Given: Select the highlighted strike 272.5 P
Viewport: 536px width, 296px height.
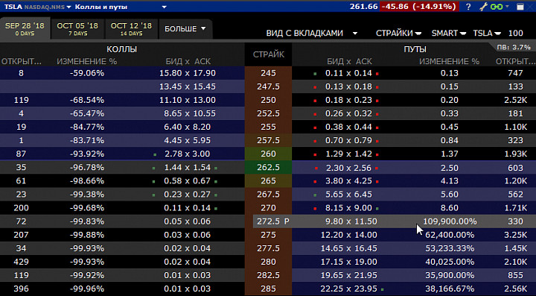Looking at the screenshot, I should [272, 221].
